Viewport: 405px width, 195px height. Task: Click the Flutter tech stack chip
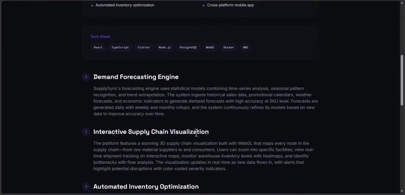[144, 47]
